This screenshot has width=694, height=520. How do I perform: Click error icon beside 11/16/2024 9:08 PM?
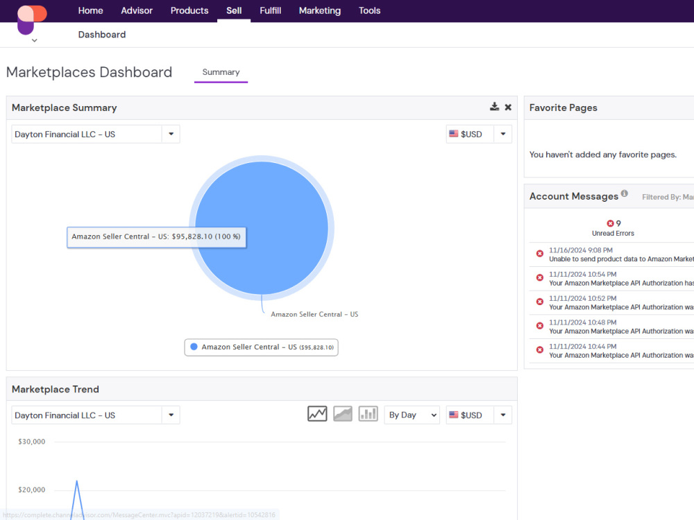click(x=539, y=253)
